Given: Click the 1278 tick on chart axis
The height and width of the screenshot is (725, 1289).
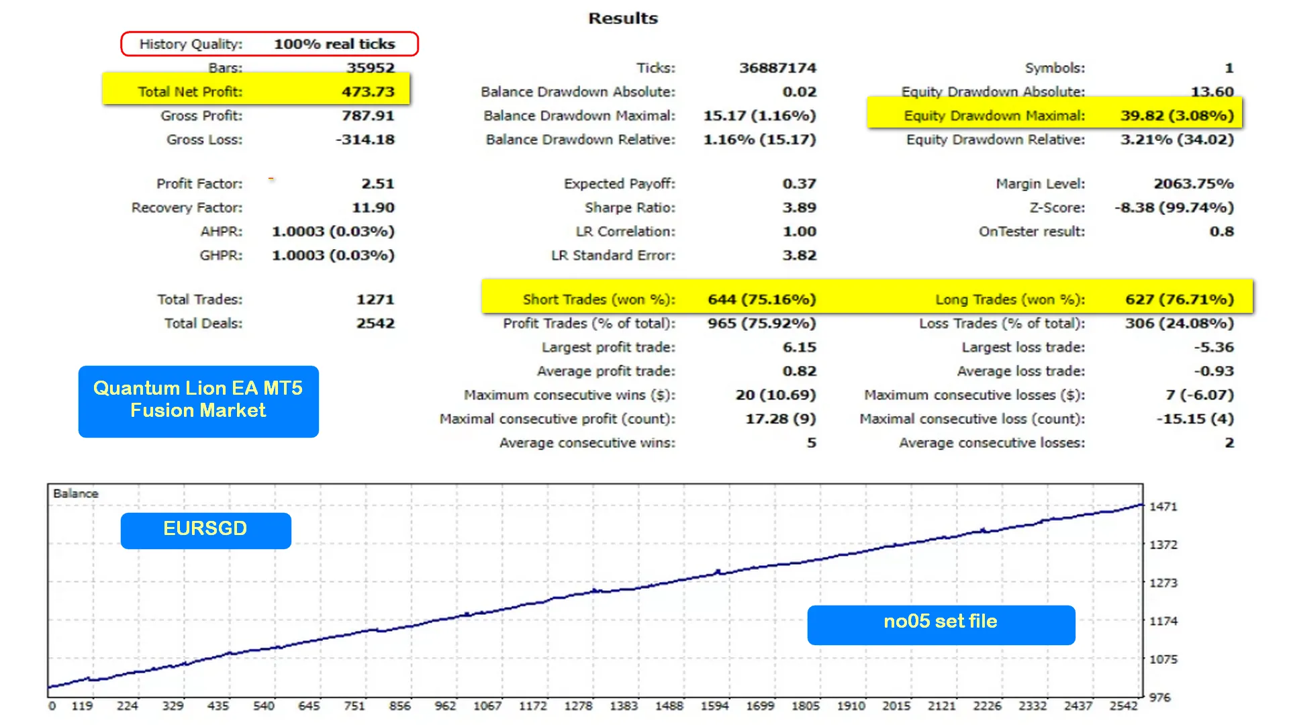Looking at the screenshot, I should (x=578, y=706).
